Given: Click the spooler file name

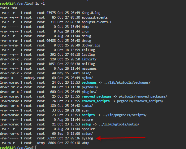Looking at the screenshot, I should (x=88, y=129).
